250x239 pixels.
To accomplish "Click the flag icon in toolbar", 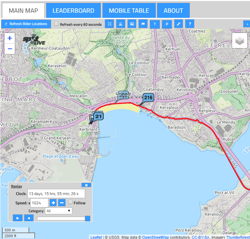I will tap(143, 24).
